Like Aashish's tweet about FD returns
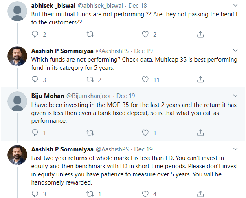 click(145, 194)
